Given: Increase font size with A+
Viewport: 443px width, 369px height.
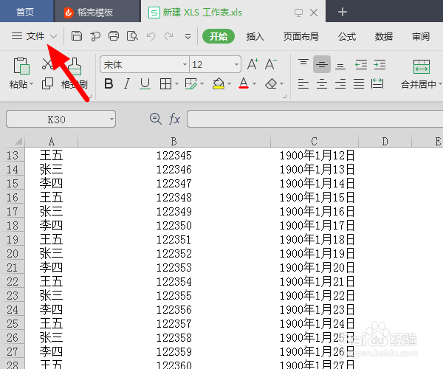Looking at the screenshot, I should [x=253, y=64].
